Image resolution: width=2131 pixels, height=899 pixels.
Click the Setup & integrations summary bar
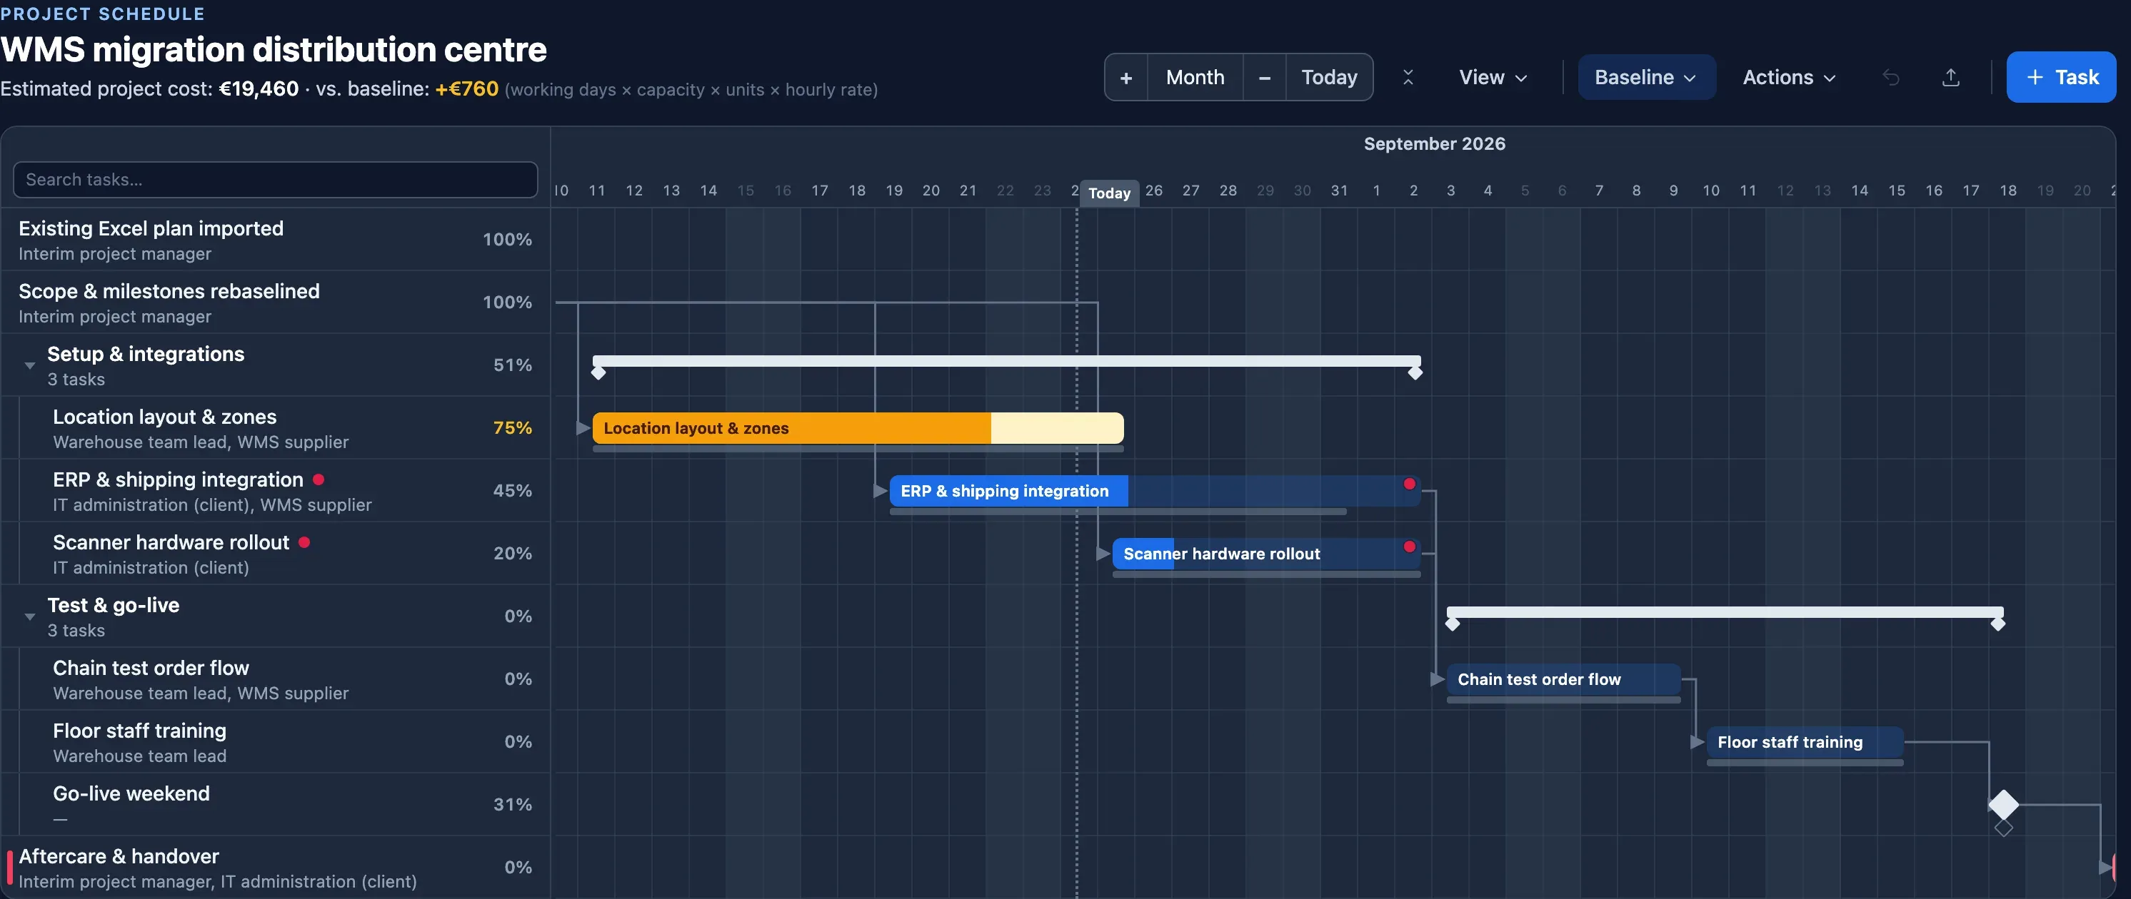pyautogui.click(x=1007, y=361)
